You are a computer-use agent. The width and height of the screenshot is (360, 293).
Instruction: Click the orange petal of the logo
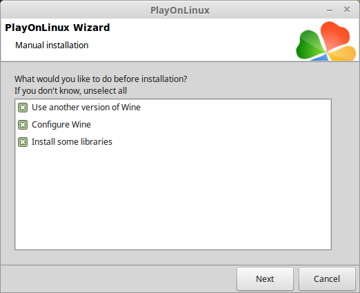pos(343,54)
